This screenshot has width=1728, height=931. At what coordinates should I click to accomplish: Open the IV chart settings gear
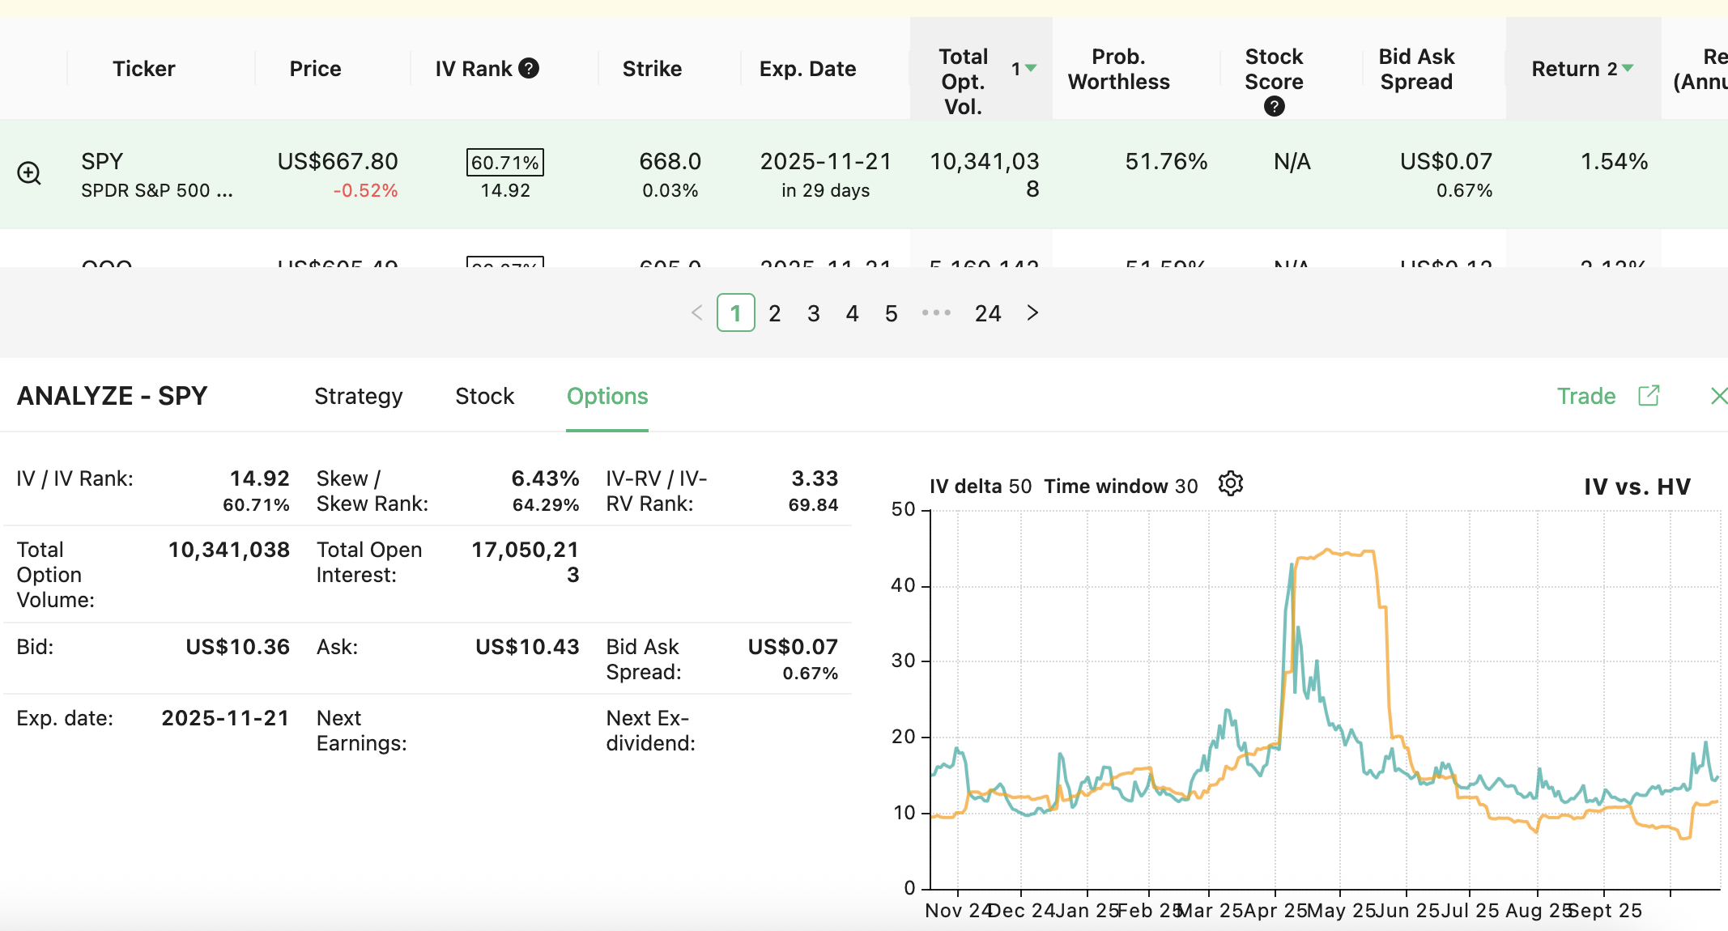tap(1230, 484)
